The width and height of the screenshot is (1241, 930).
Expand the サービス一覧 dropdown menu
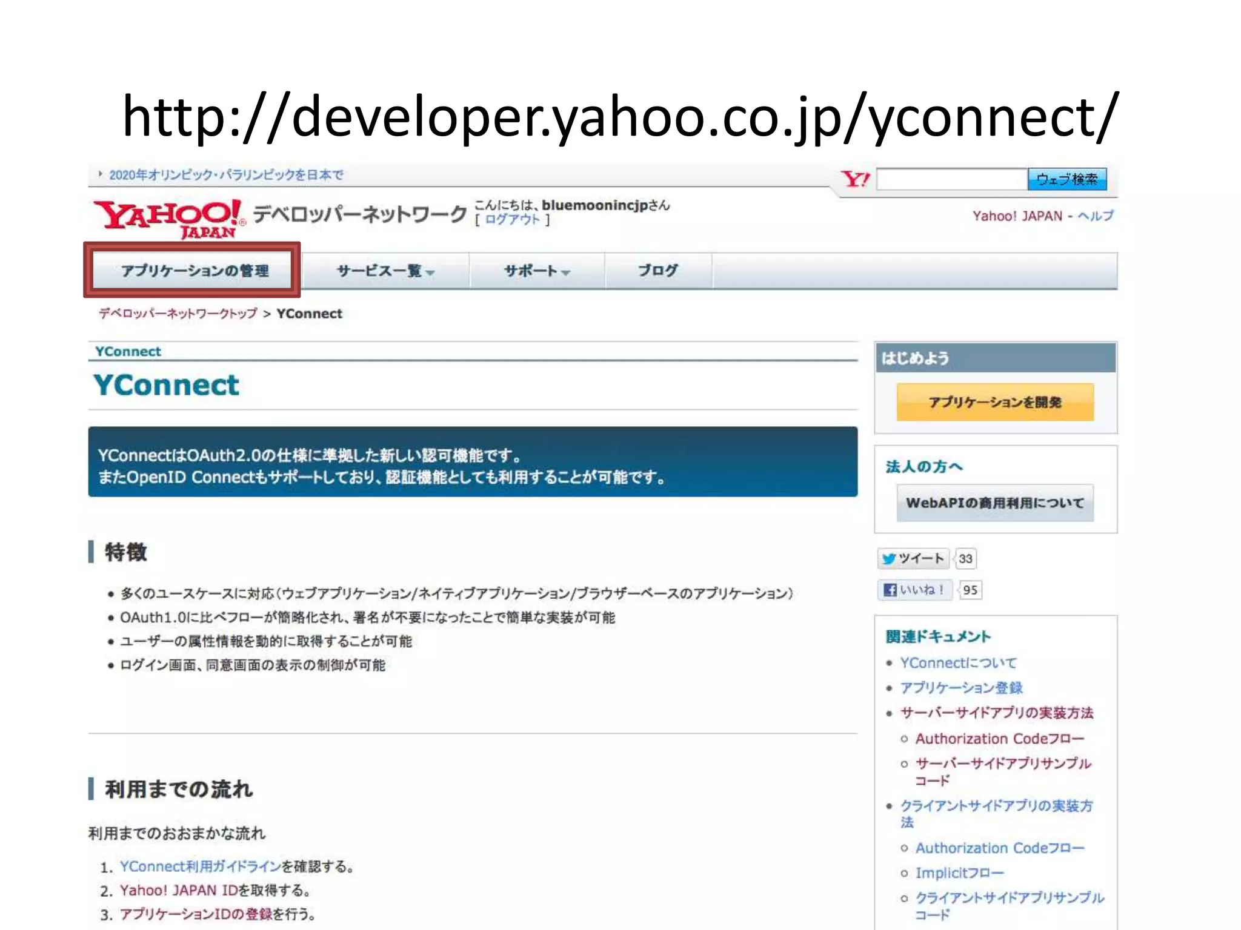(385, 271)
